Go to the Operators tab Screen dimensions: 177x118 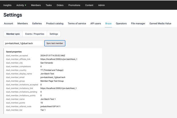coord(121,23)
